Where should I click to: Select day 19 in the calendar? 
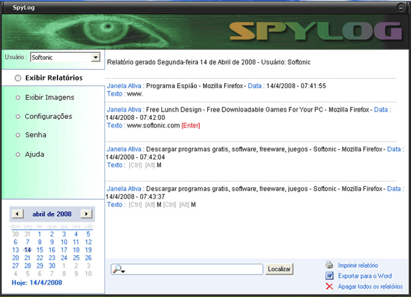click(88, 250)
